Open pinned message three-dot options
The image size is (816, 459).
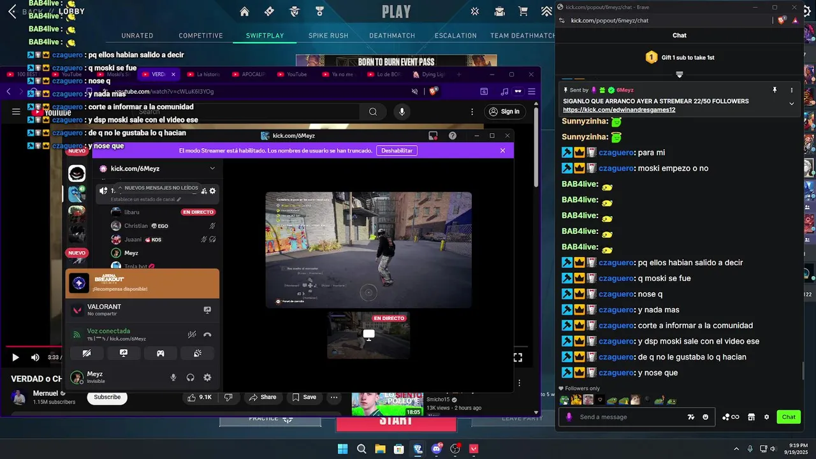(792, 90)
